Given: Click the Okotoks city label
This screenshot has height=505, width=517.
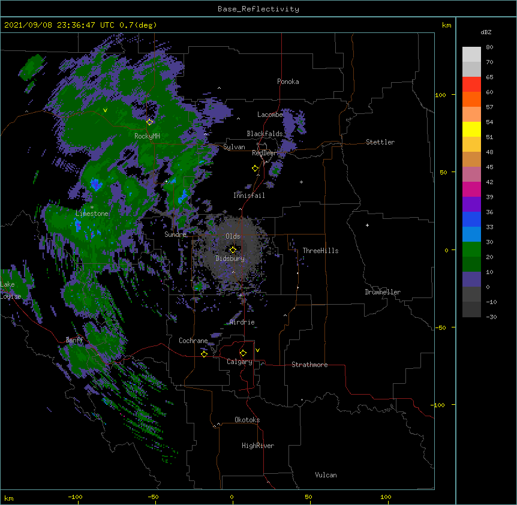Looking at the screenshot, I should click(x=247, y=420).
